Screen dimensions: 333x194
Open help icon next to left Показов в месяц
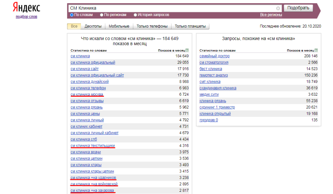[187, 50]
